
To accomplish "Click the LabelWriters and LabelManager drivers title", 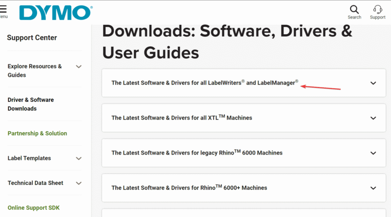I will pyautogui.click(x=204, y=83).
